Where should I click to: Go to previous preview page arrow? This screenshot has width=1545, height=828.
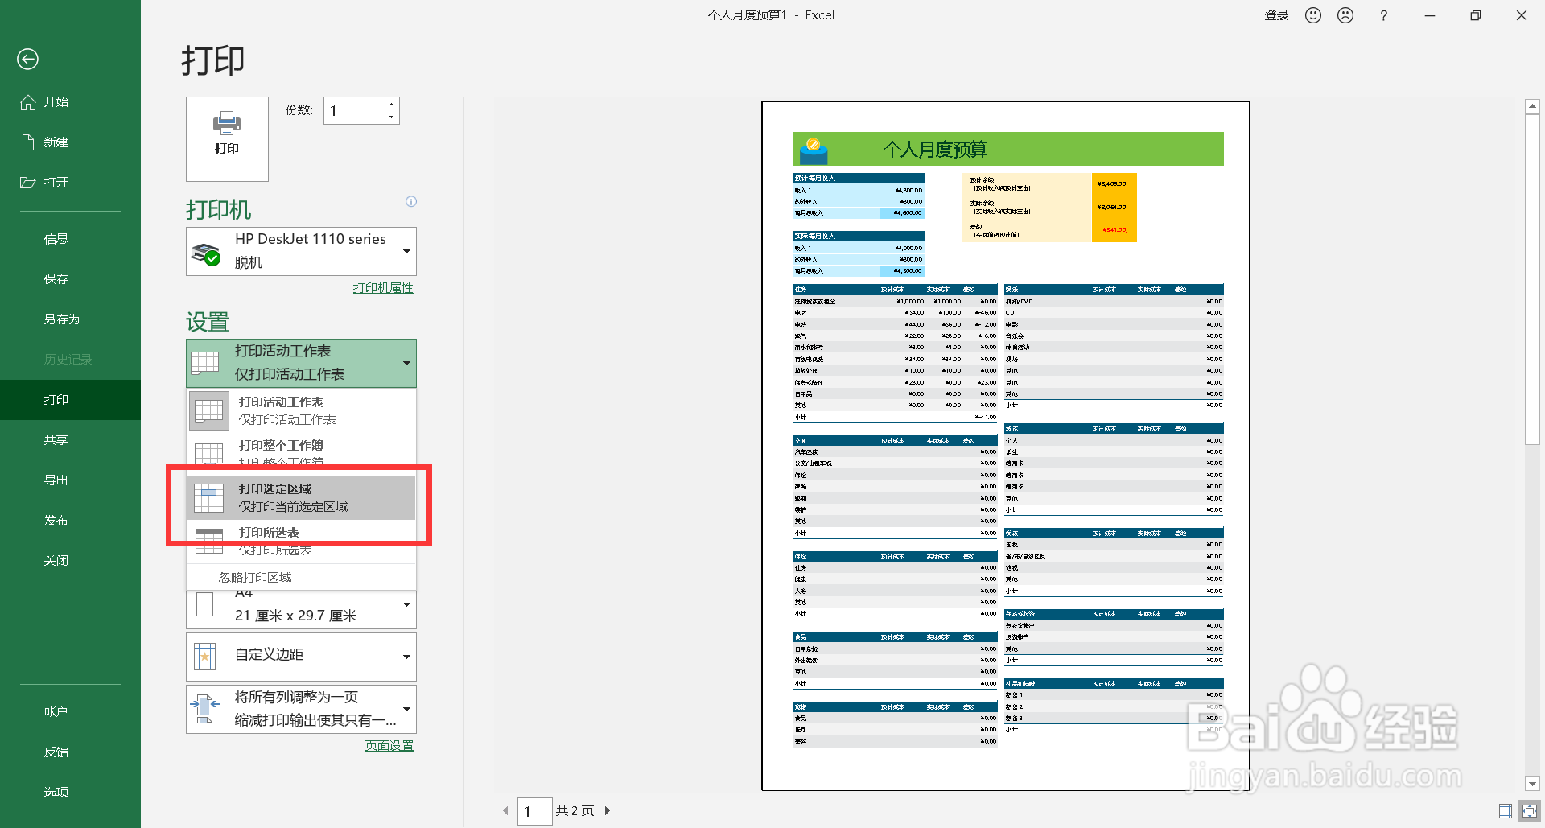coord(505,811)
